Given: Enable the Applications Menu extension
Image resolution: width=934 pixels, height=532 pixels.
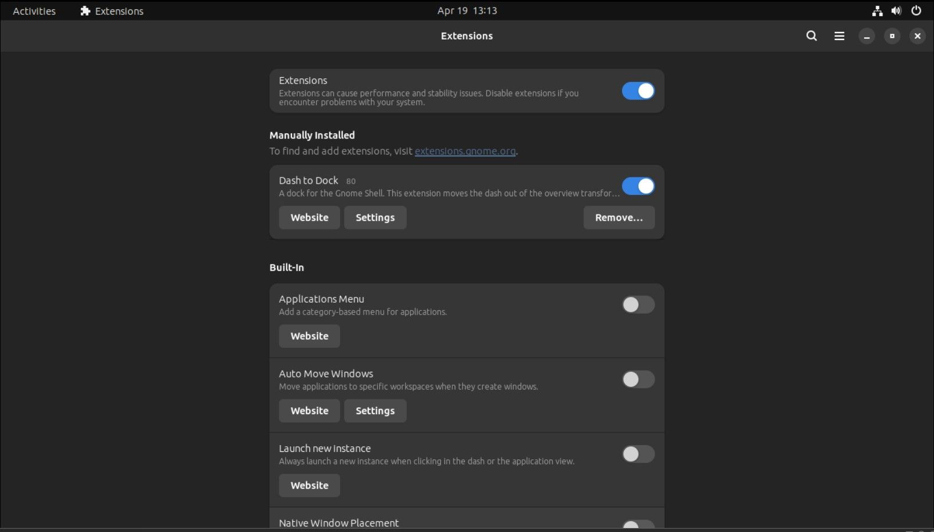Looking at the screenshot, I should pyautogui.click(x=638, y=305).
